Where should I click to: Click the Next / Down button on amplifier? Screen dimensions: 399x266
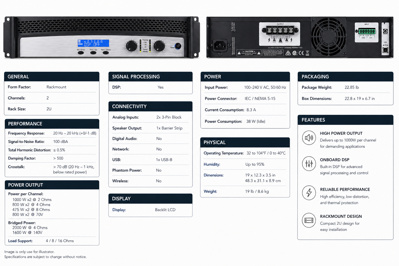pos(106,52)
